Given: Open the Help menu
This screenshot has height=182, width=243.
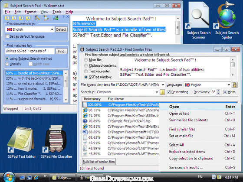Looking at the screenshot, I should 69,12.
